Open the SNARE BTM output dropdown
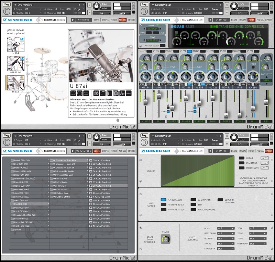Image resolution: width=275 pixels, height=262 pixels. (x=226, y=249)
